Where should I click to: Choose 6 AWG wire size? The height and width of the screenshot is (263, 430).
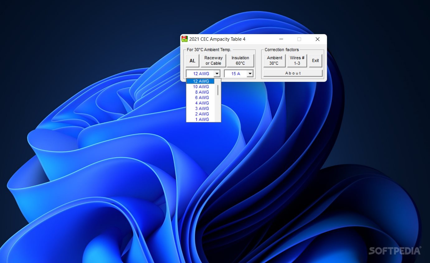tap(201, 98)
